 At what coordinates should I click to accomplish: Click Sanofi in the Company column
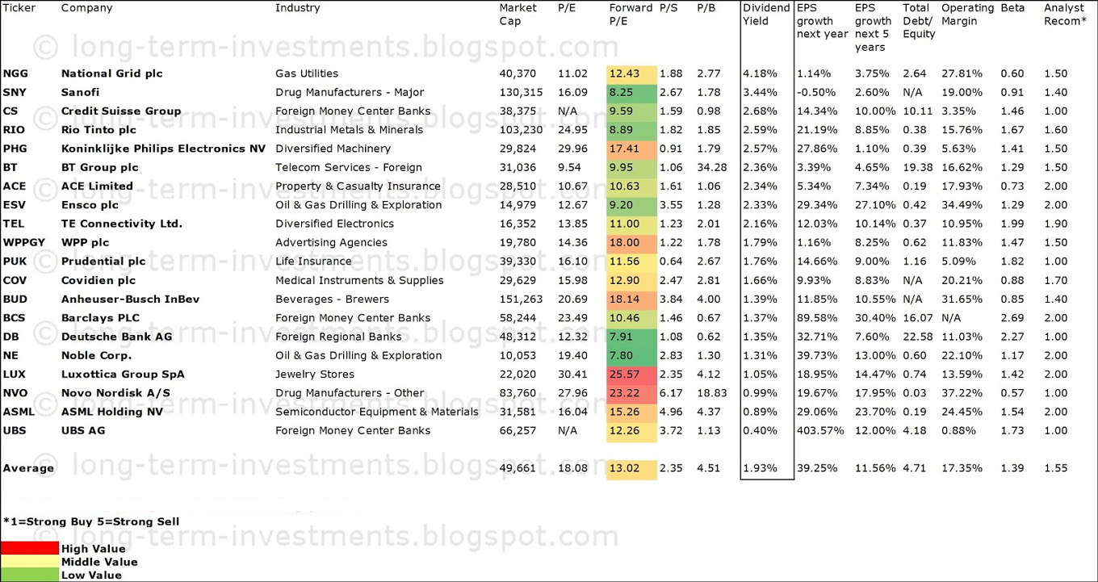click(x=81, y=92)
